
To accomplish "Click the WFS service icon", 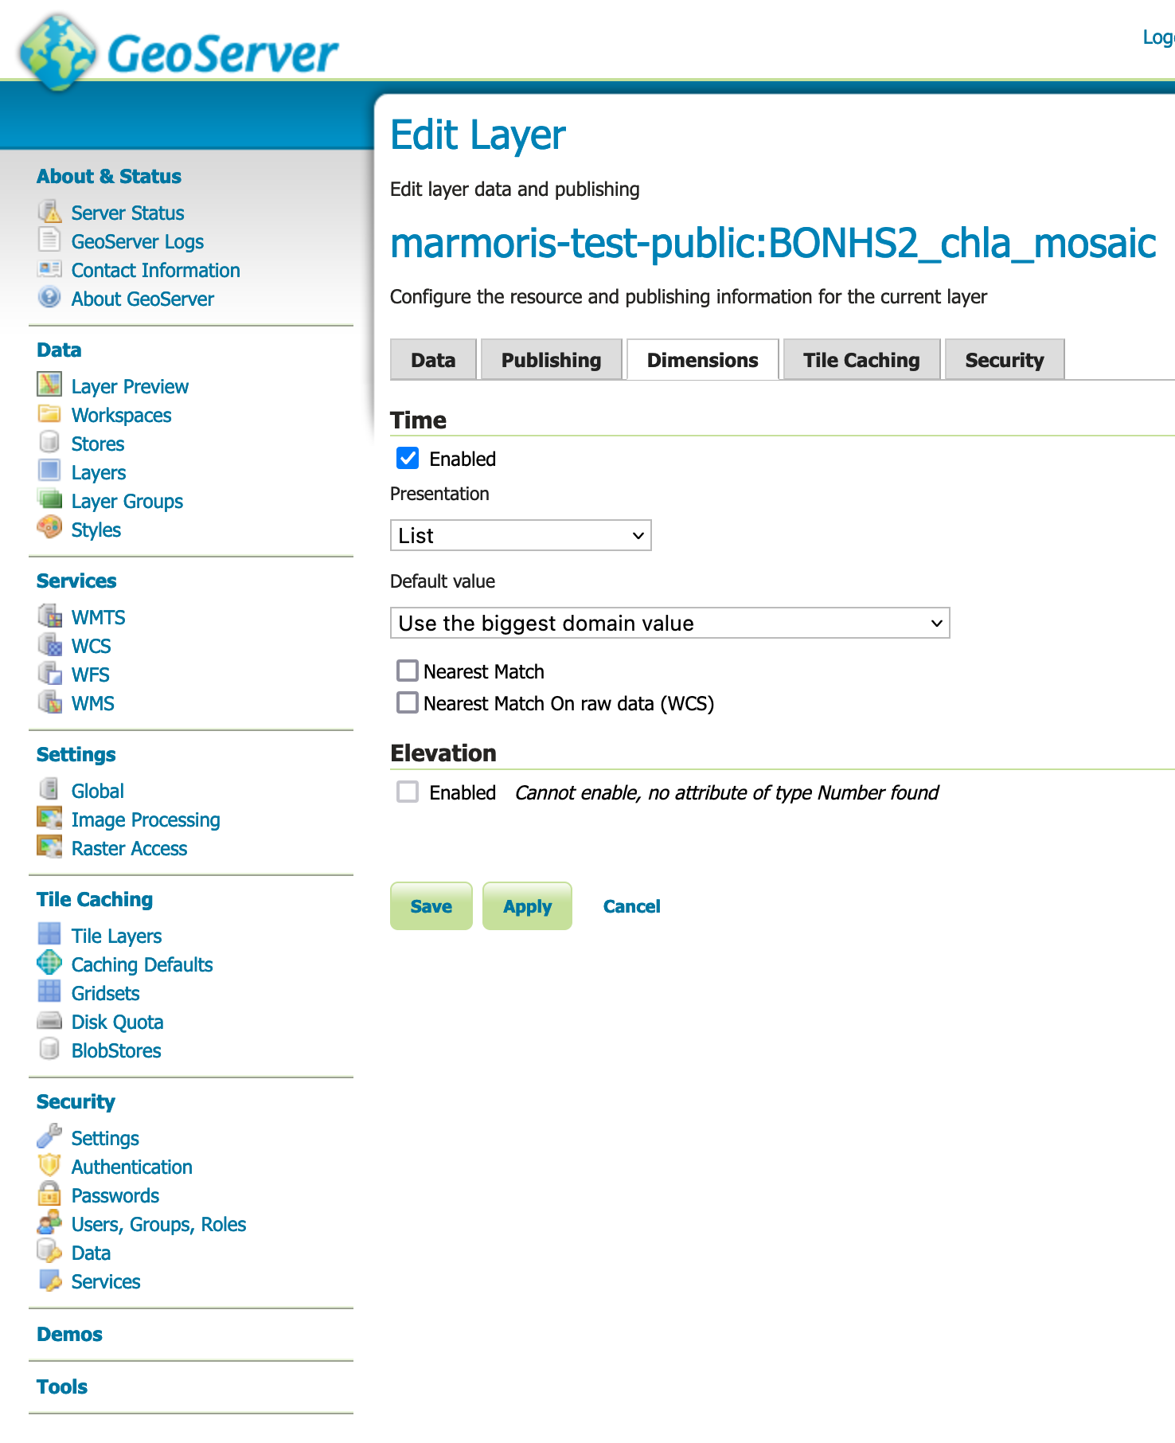I will (x=49, y=674).
